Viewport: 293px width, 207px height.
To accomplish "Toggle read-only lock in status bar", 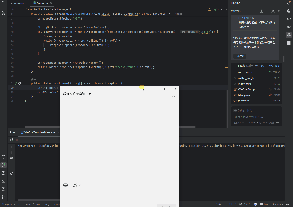I will point(288,204).
